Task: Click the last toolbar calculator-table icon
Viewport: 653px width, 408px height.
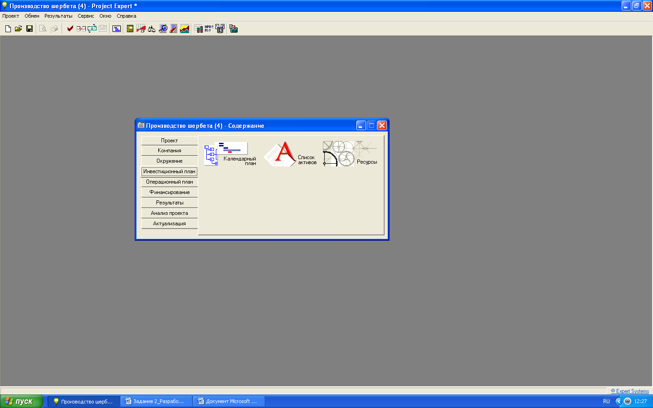Action: coord(234,29)
